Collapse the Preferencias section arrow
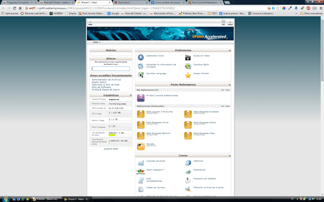Screen dimensions: 324x202 pos(229,50)
